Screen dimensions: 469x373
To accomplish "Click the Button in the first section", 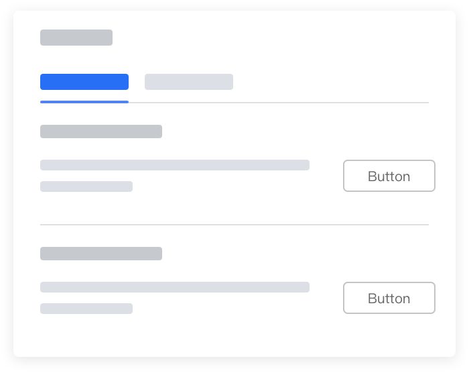I will [389, 176].
